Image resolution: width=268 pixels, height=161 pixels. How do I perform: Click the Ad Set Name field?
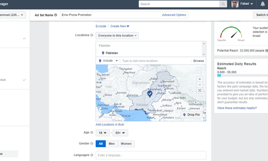pyautogui.click(x=110, y=15)
